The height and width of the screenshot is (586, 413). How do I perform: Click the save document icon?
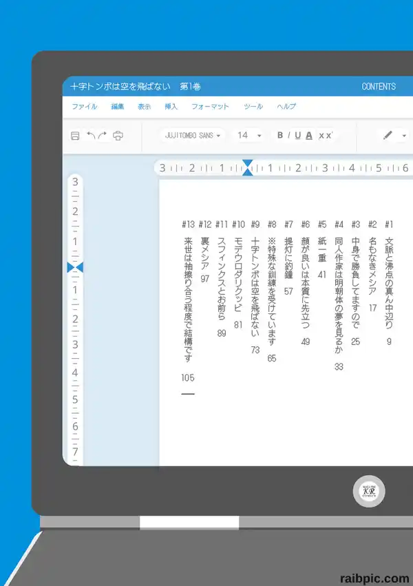click(x=75, y=136)
